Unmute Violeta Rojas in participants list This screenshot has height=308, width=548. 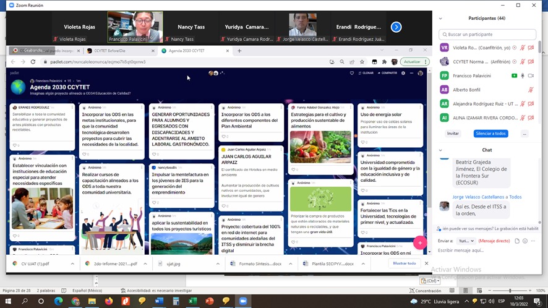point(523,48)
